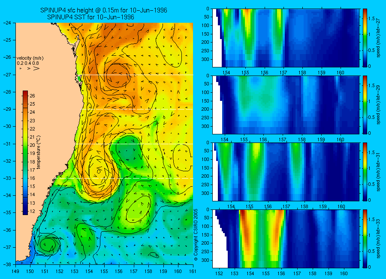The height and width of the screenshot is (279, 386).
Task: Click the "velocity (m/s)" legend label
Action: coord(30,58)
